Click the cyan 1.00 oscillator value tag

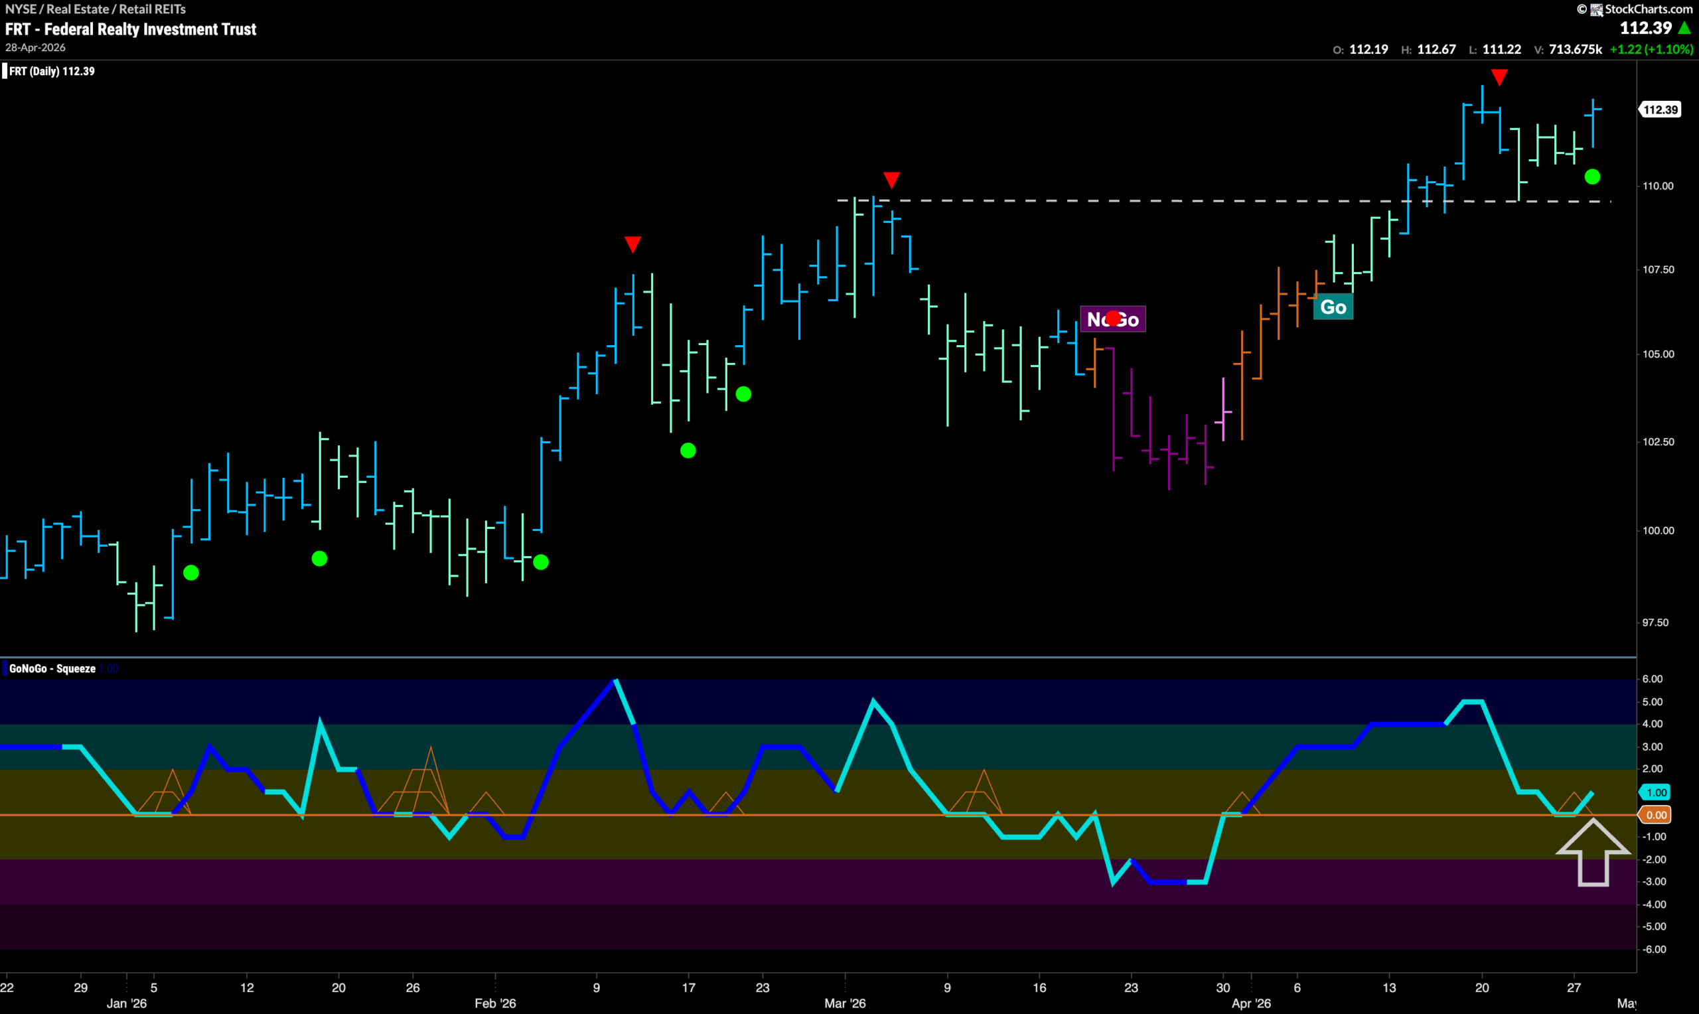(x=1656, y=792)
